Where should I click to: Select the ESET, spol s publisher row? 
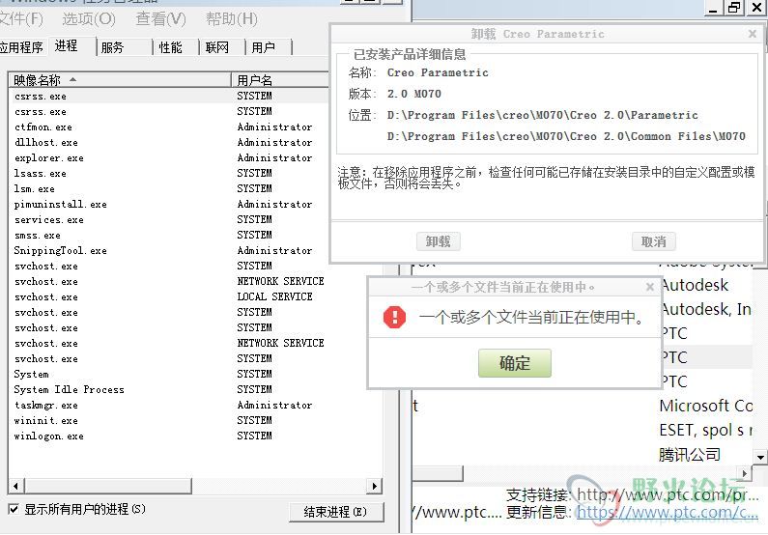705,430
